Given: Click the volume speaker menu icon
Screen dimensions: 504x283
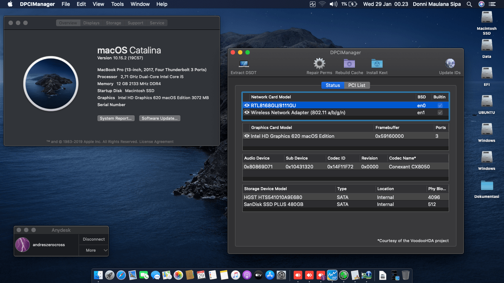Looking at the screenshot, I should [x=333, y=4].
